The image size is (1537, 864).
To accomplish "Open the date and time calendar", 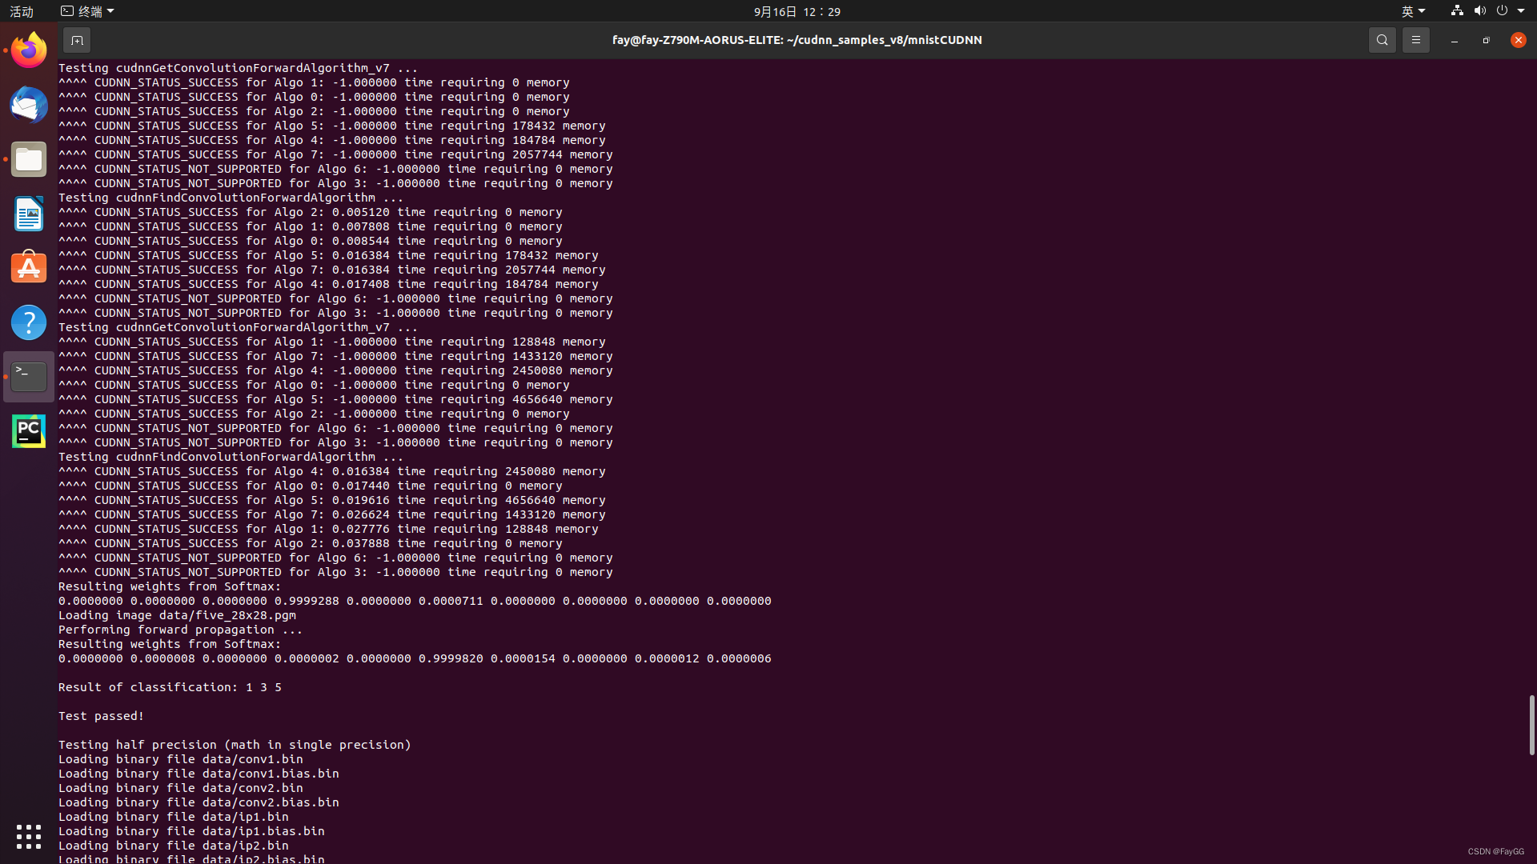I will (x=797, y=11).
